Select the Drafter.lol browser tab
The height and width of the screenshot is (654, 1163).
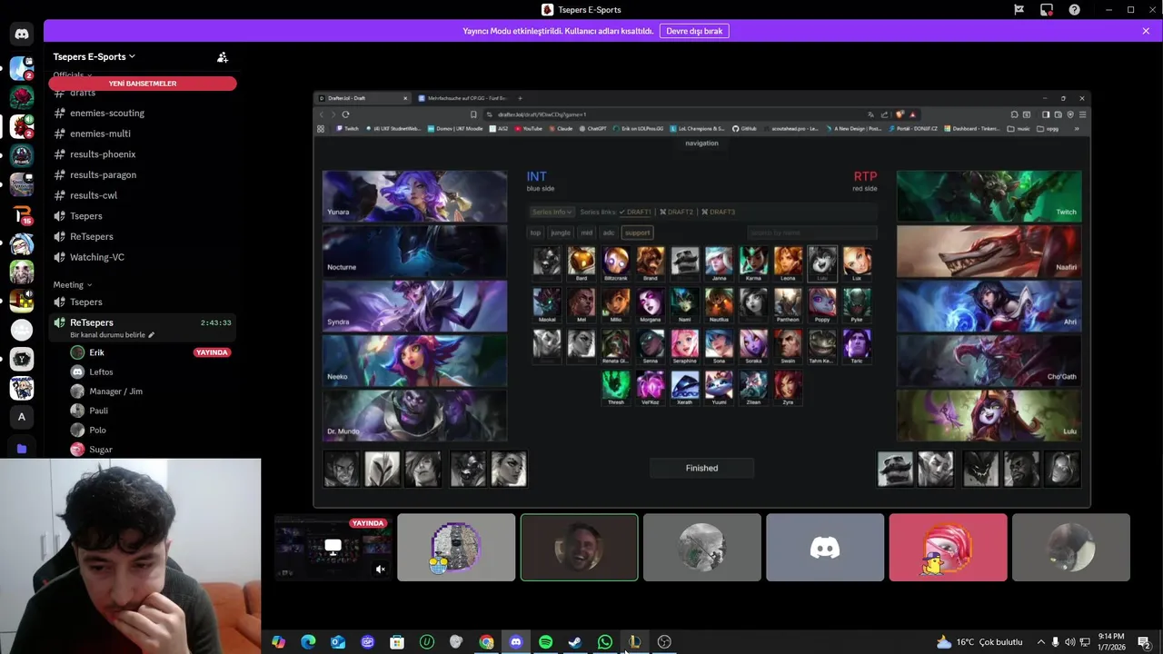tap(363, 98)
